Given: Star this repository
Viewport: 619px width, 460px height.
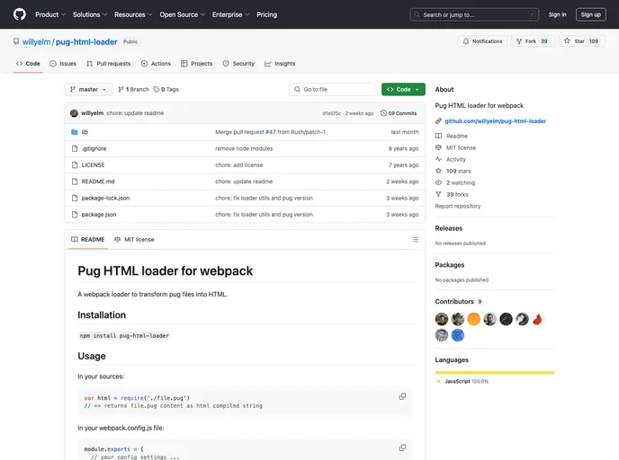Looking at the screenshot, I should (x=582, y=41).
